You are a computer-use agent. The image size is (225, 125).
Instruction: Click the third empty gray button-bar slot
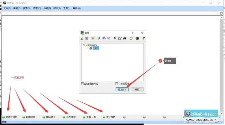click(165, 117)
